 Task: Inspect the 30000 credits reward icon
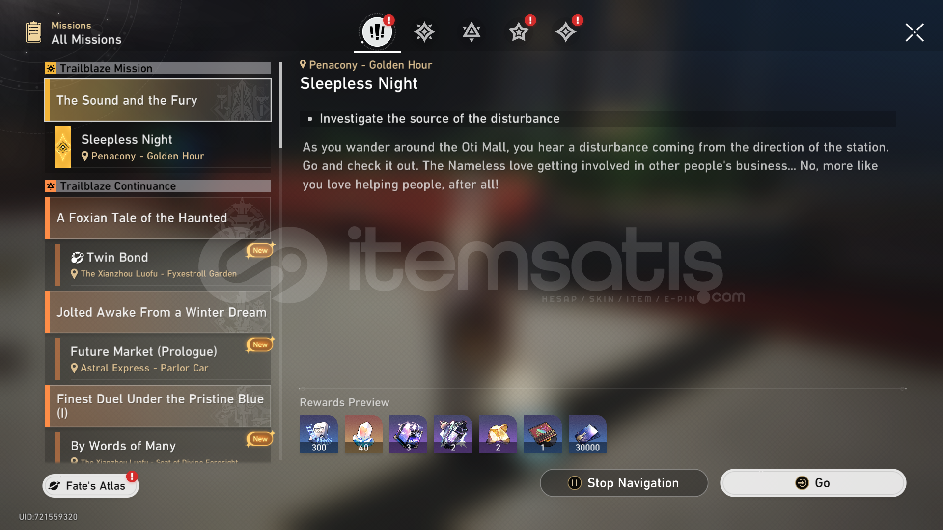point(587,434)
